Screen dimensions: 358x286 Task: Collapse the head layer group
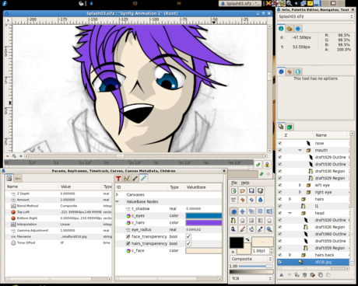tap(290, 213)
